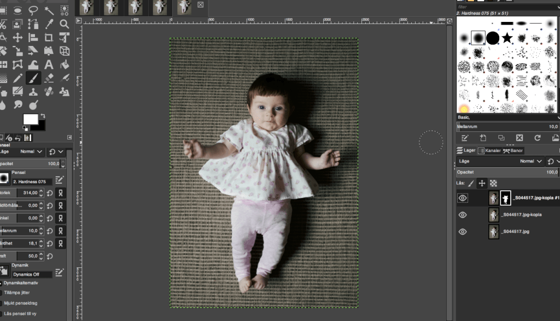Switch to the Kanaler tab
Image resolution: width=560 pixels, height=321 pixels.
[x=489, y=150]
